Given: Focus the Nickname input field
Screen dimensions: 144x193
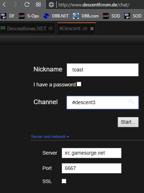Looking at the screenshot, I should click(103, 70).
